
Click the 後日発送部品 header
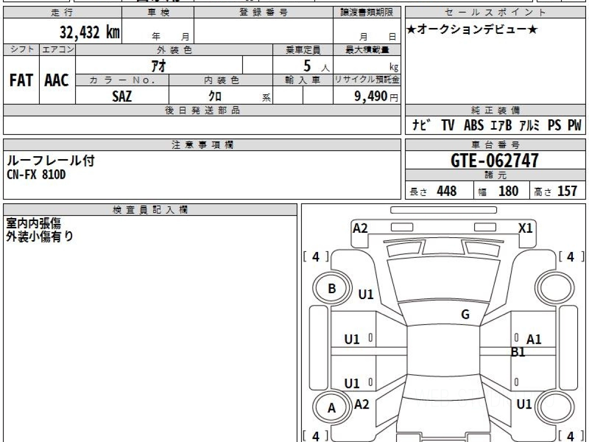pos(202,110)
